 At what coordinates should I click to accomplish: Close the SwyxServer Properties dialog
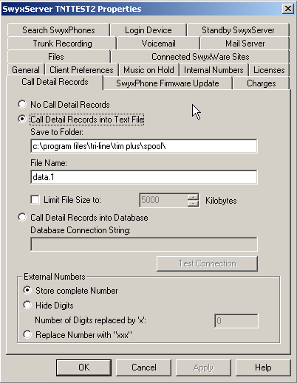point(287,9)
